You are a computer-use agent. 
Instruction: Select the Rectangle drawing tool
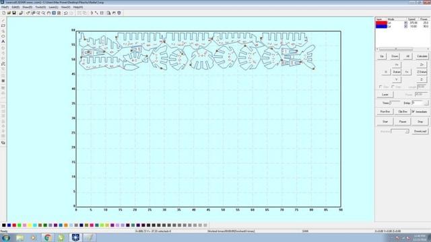click(3, 26)
